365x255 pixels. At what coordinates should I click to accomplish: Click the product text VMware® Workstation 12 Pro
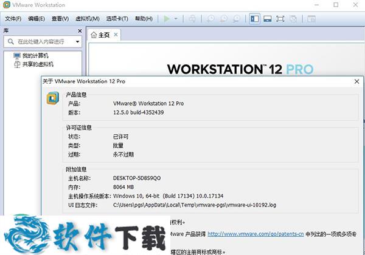point(148,103)
